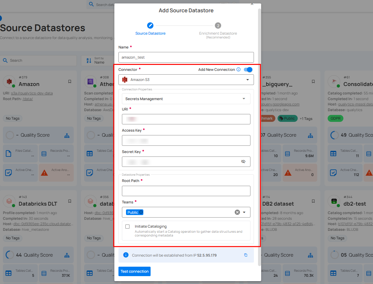Disable the Add New Connection toggle

point(248,70)
